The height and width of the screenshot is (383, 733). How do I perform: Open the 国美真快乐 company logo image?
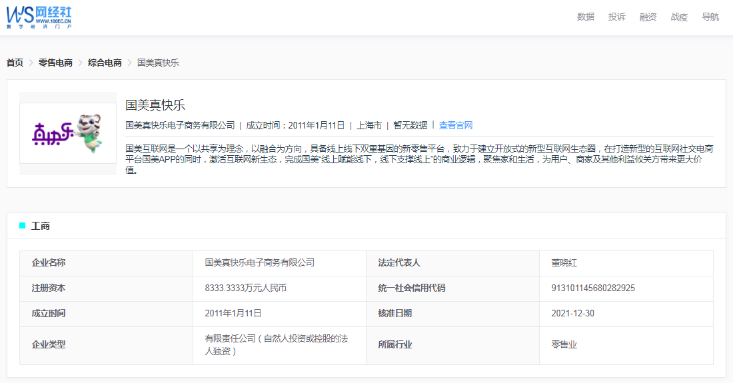[x=68, y=133]
